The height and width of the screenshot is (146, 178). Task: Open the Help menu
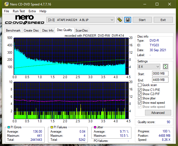click(x=43, y=11)
